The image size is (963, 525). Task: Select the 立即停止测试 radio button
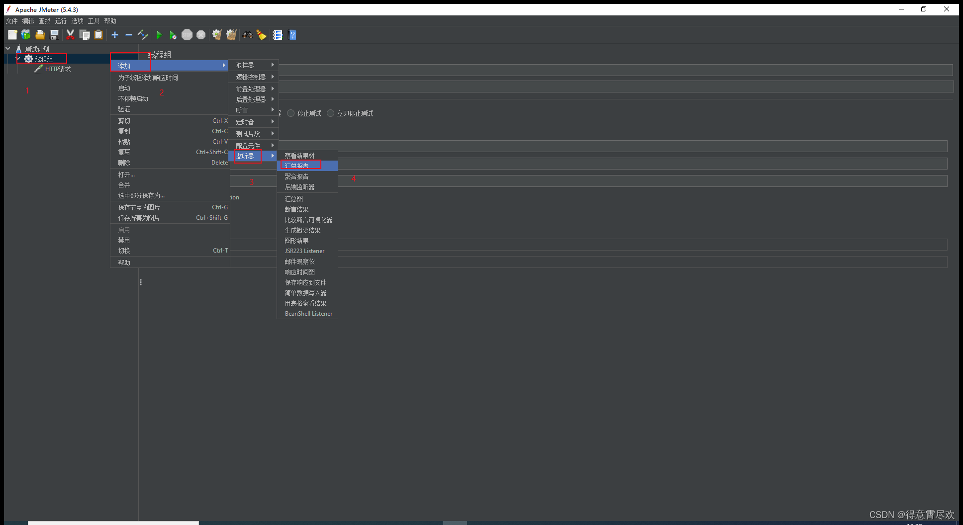331,113
